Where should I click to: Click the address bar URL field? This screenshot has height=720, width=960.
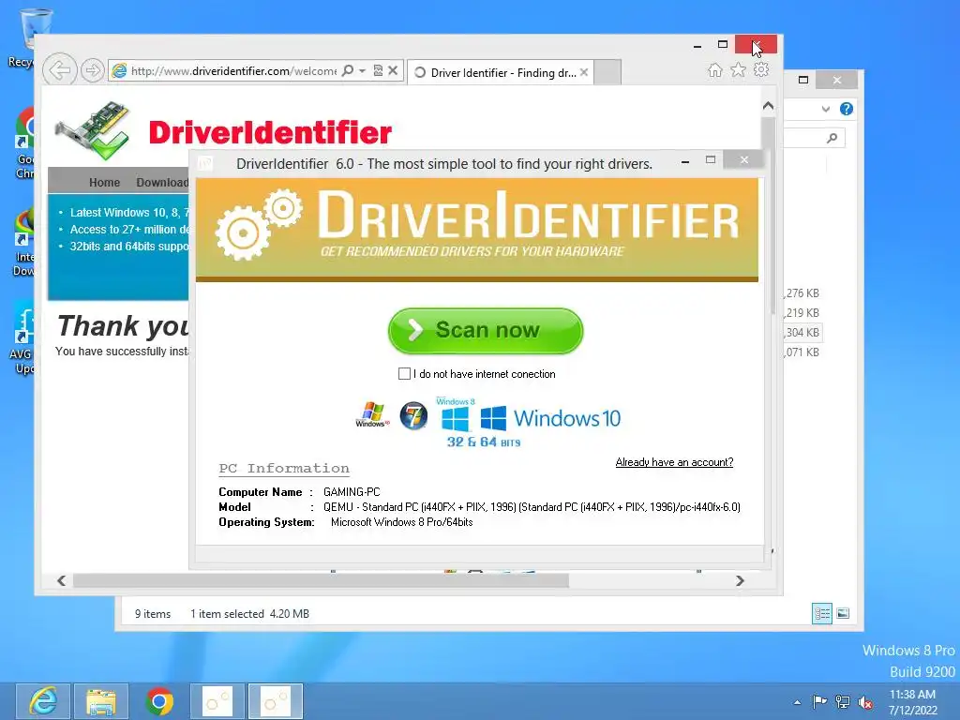pyautogui.click(x=232, y=71)
